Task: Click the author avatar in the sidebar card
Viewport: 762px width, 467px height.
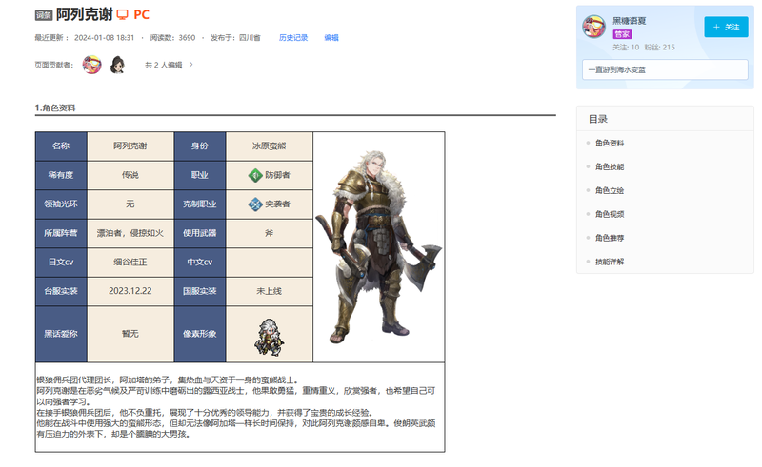Action: (x=593, y=28)
